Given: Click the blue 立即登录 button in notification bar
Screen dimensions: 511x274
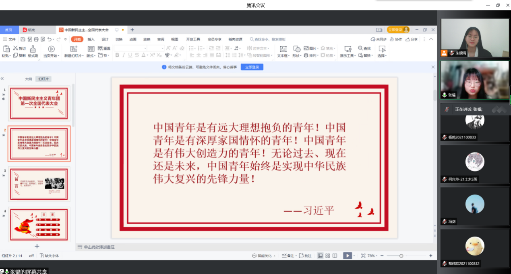Looking at the screenshot, I should [252, 67].
